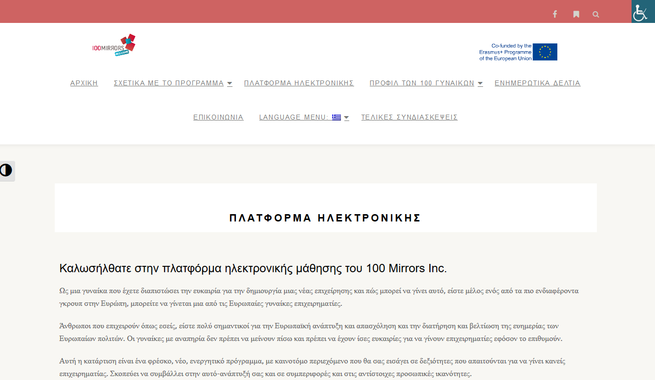Viewport: 655px width, 380px height.
Task: Go to the ΑΡΧΙΚΗ home page
Action: [x=84, y=83]
